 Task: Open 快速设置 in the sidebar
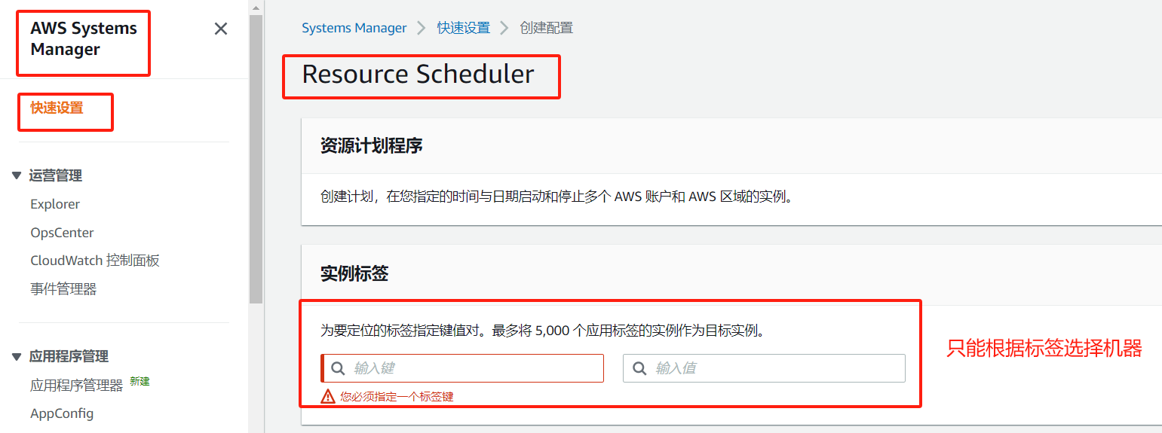tap(57, 108)
